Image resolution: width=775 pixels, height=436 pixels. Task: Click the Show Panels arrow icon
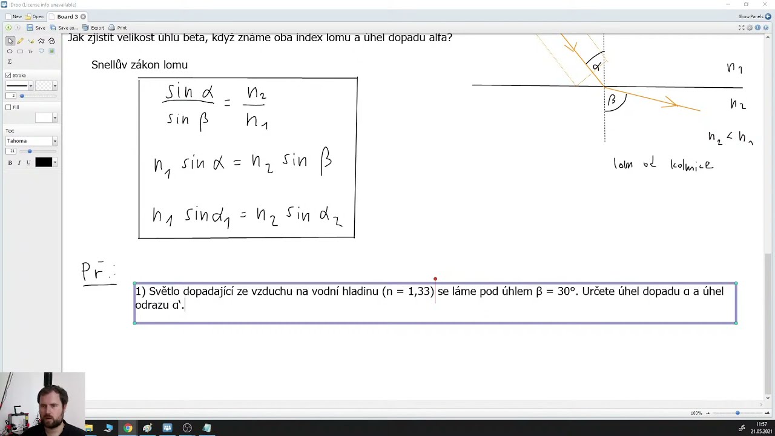point(768,16)
